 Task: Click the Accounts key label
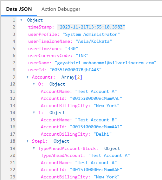[43, 77]
